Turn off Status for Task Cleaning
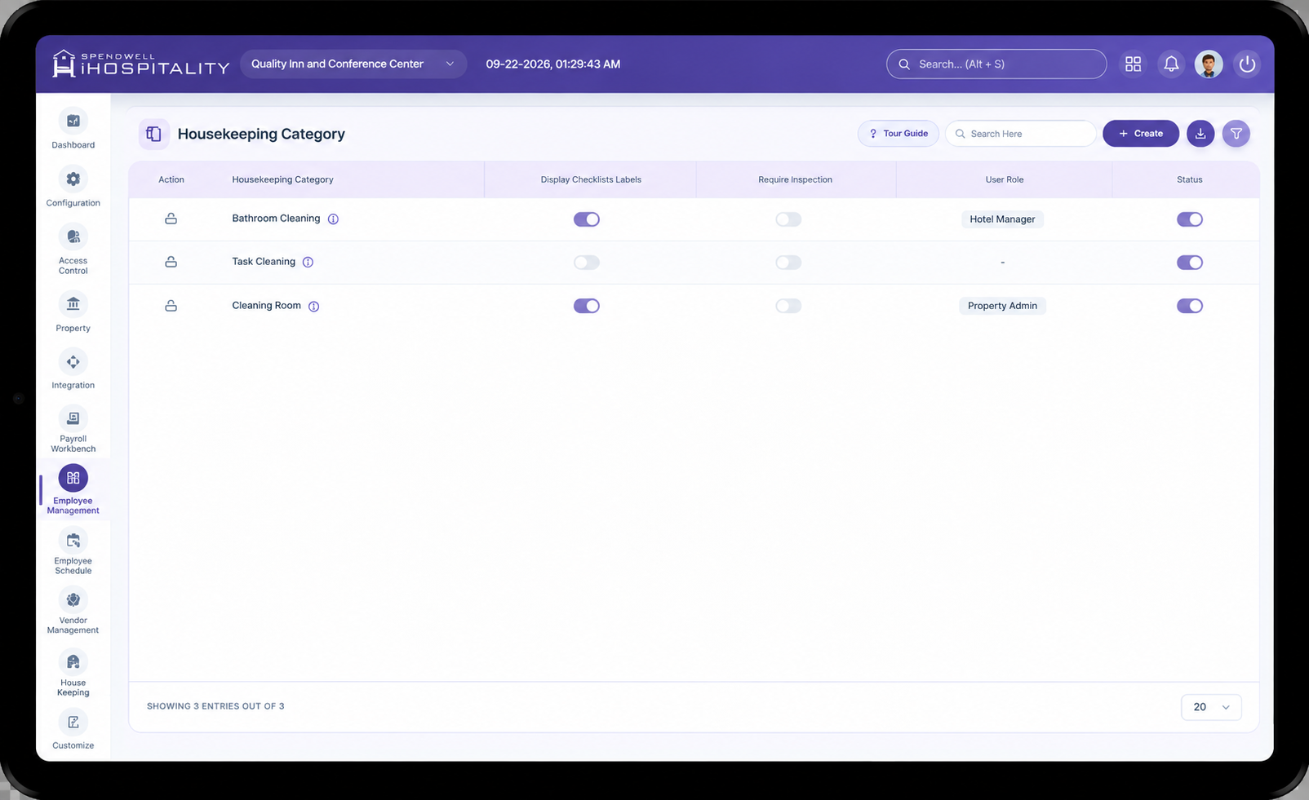The image size is (1309, 800). pyautogui.click(x=1190, y=263)
